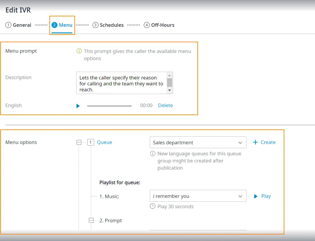The image size is (315, 241).
Task: Click the 'Edit IVR' page title
Action: click(18, 10)
